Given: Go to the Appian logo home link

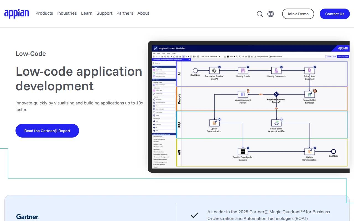Looking at the screenshot, I should (x=17, y=14).
